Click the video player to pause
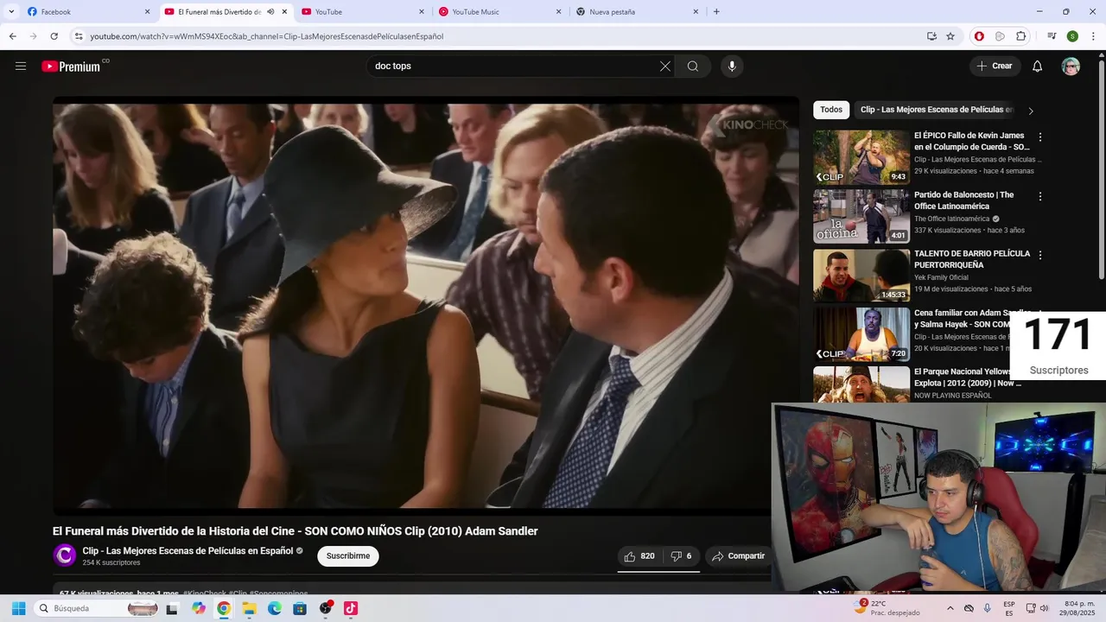The width and height of the screenshot is (1106, 622). pos(425,307)
